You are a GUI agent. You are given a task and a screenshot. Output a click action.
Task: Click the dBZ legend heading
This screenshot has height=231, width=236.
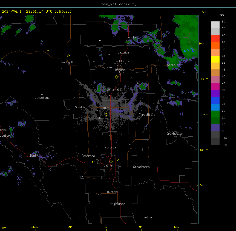(x=222, y=15)
